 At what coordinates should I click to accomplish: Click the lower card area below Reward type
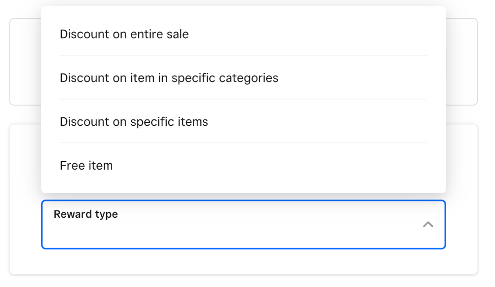tap(243, 262)
